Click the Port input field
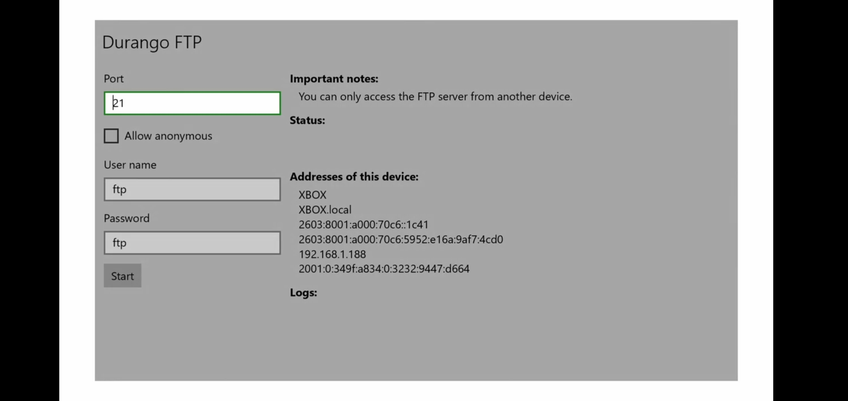Screen dimensions: 848x401 point(192,103)
